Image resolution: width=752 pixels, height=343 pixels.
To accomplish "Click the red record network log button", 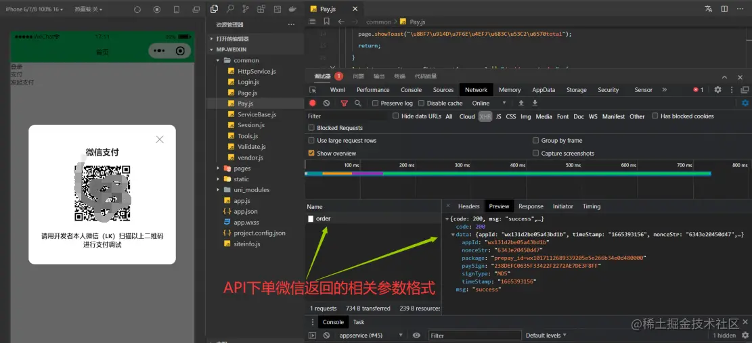I will 313,103.
